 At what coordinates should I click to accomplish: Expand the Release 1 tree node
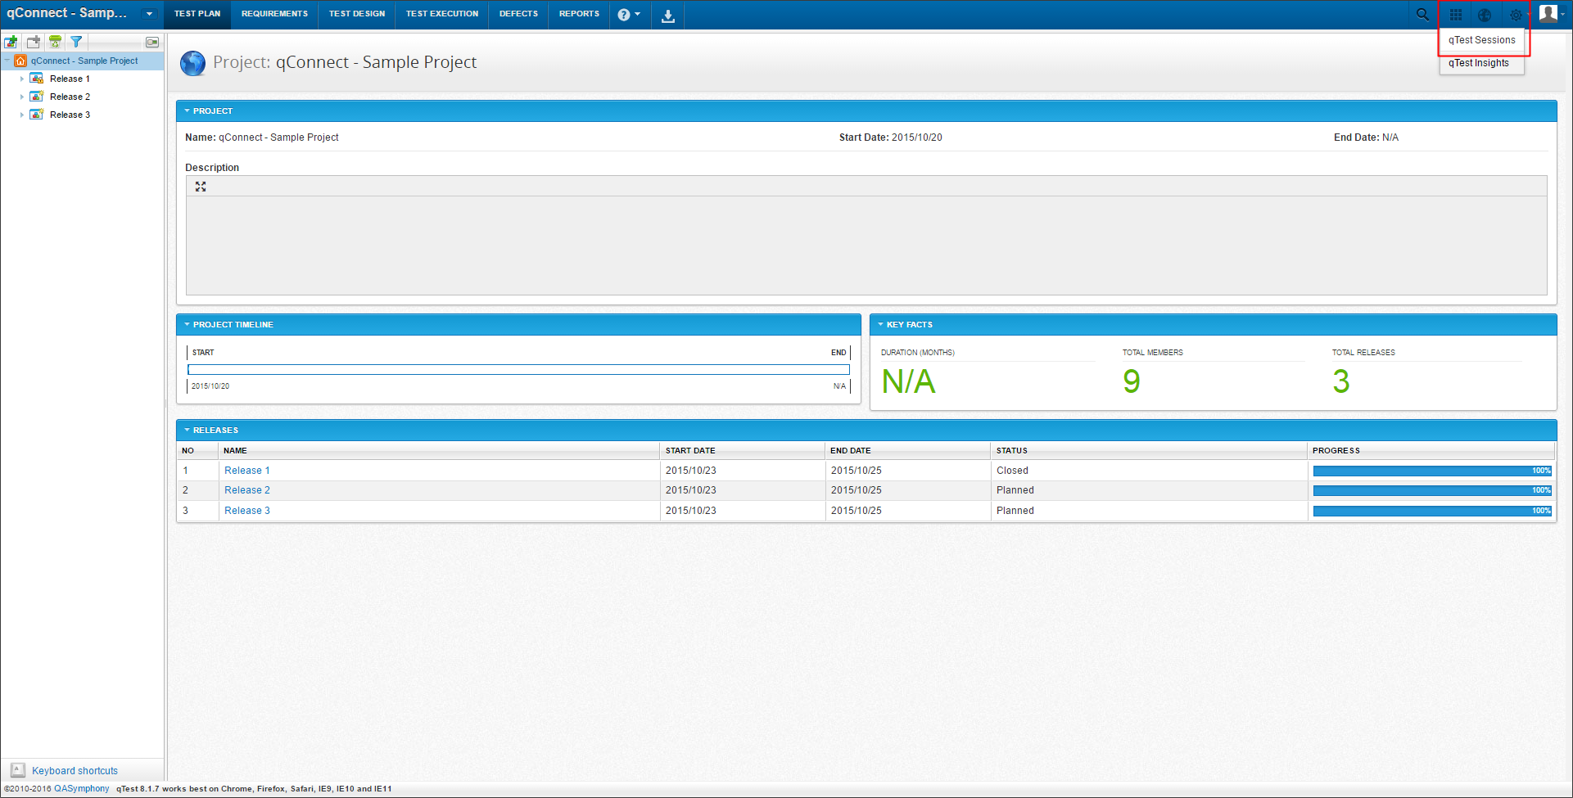(x=22, y=79)
